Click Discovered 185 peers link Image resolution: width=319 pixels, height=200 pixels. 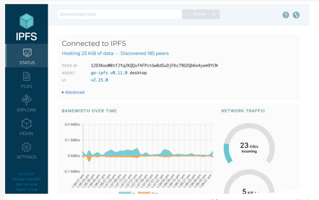click(x=144, y=53)
